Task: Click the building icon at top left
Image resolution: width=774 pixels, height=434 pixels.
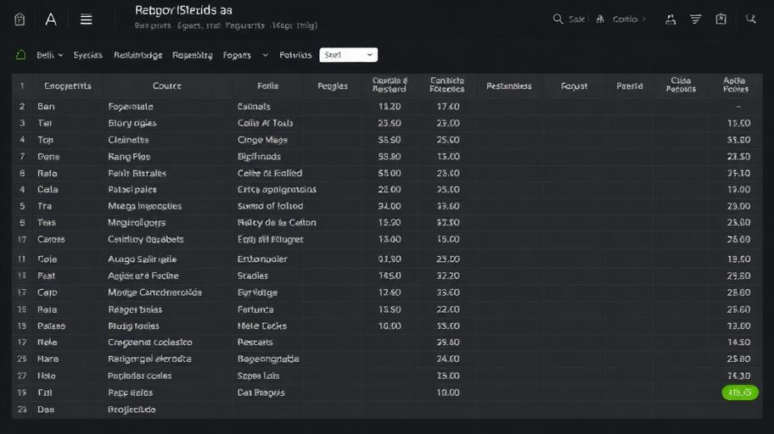Action: pyautogui.click(x=20, y=19)
